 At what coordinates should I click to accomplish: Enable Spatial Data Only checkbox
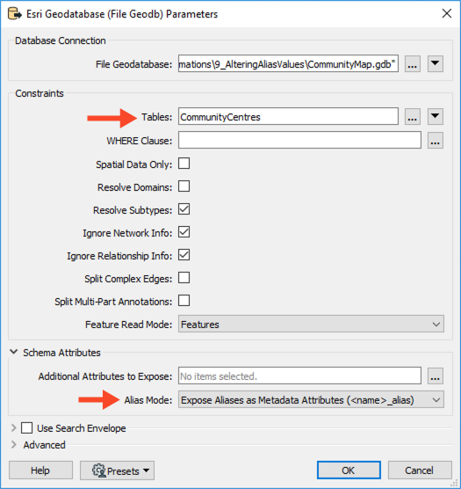184,164
